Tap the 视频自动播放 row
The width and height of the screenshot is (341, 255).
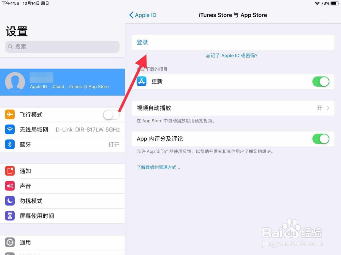click(x=233, y=108)
